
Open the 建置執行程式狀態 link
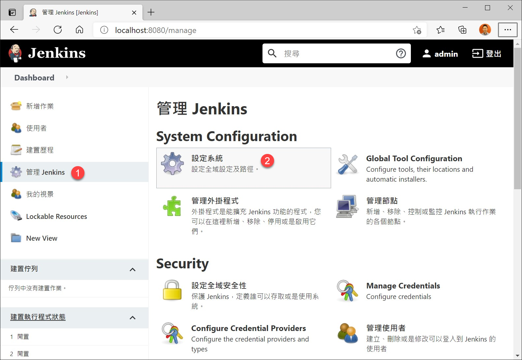(x=38, y=317)
